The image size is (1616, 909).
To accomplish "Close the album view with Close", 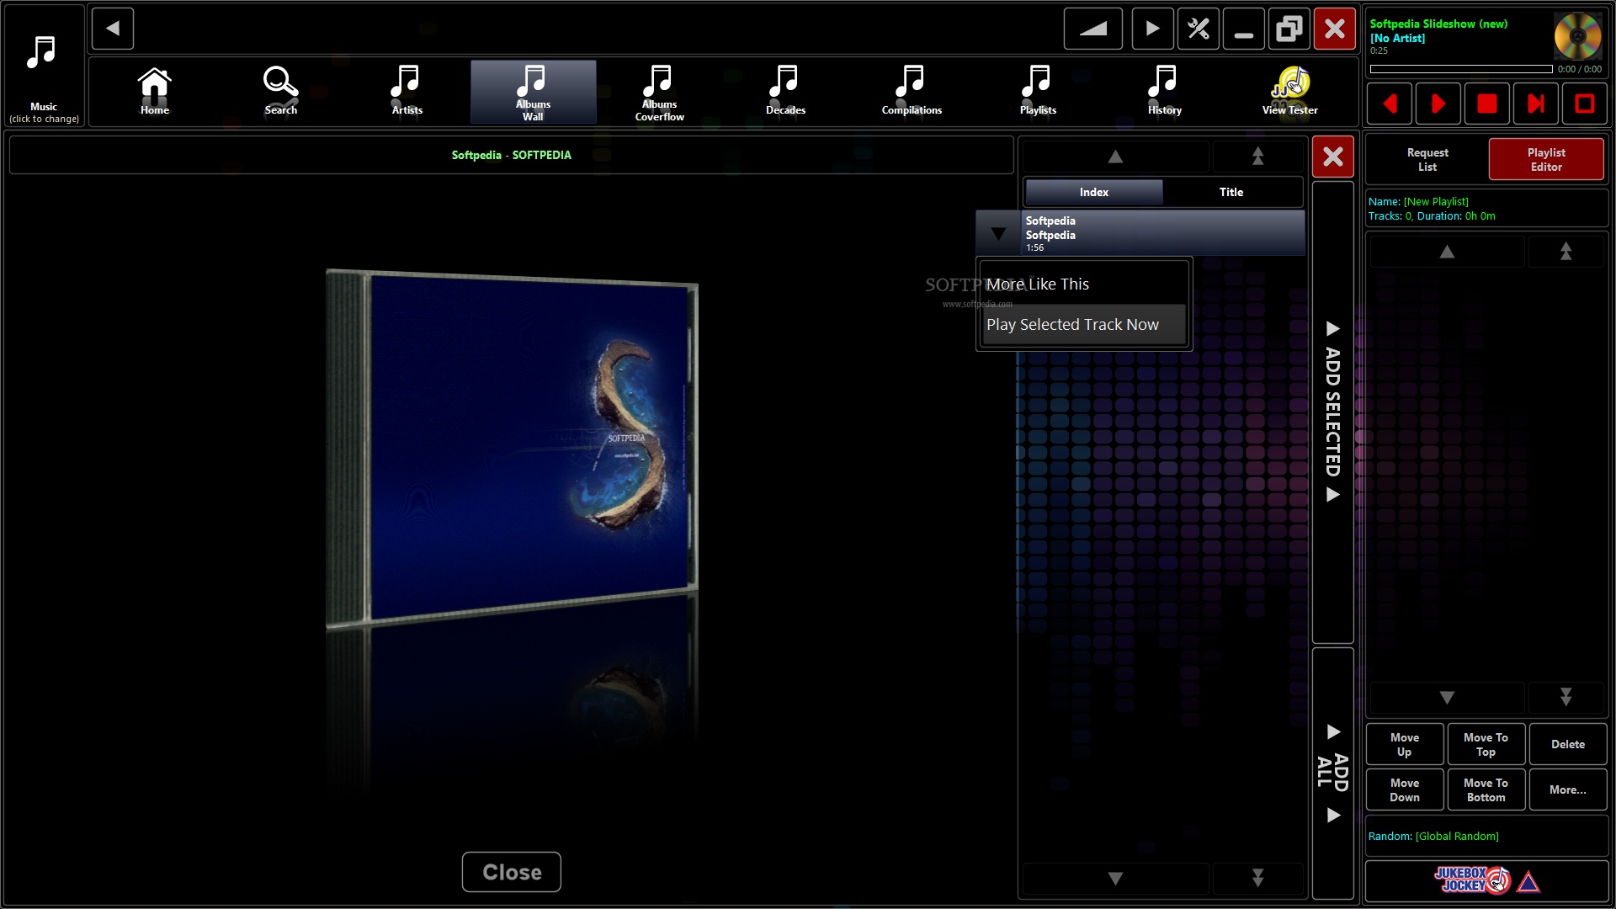I will 512,872.
